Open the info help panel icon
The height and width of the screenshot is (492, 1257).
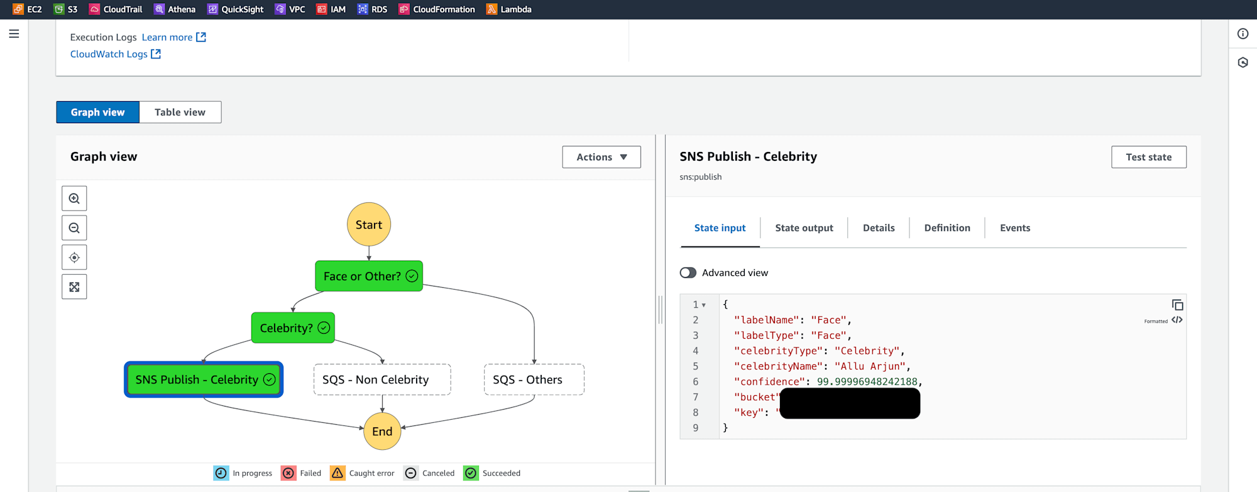coord(1243,34)
